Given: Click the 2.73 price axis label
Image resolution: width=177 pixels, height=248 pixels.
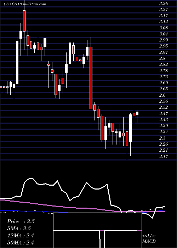Looking at the screenshot, I should (x=164, y=77).
